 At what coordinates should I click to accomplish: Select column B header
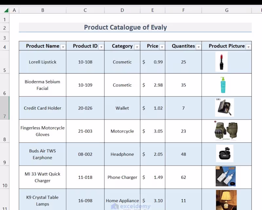tap(43, 10)
